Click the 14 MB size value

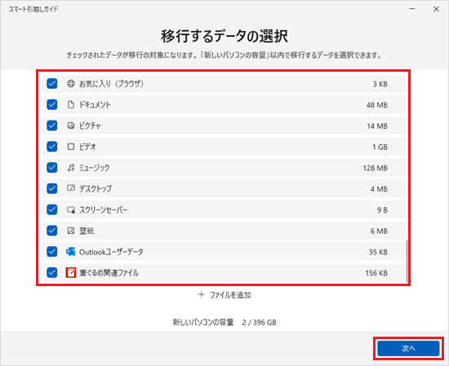click(377, 126)
